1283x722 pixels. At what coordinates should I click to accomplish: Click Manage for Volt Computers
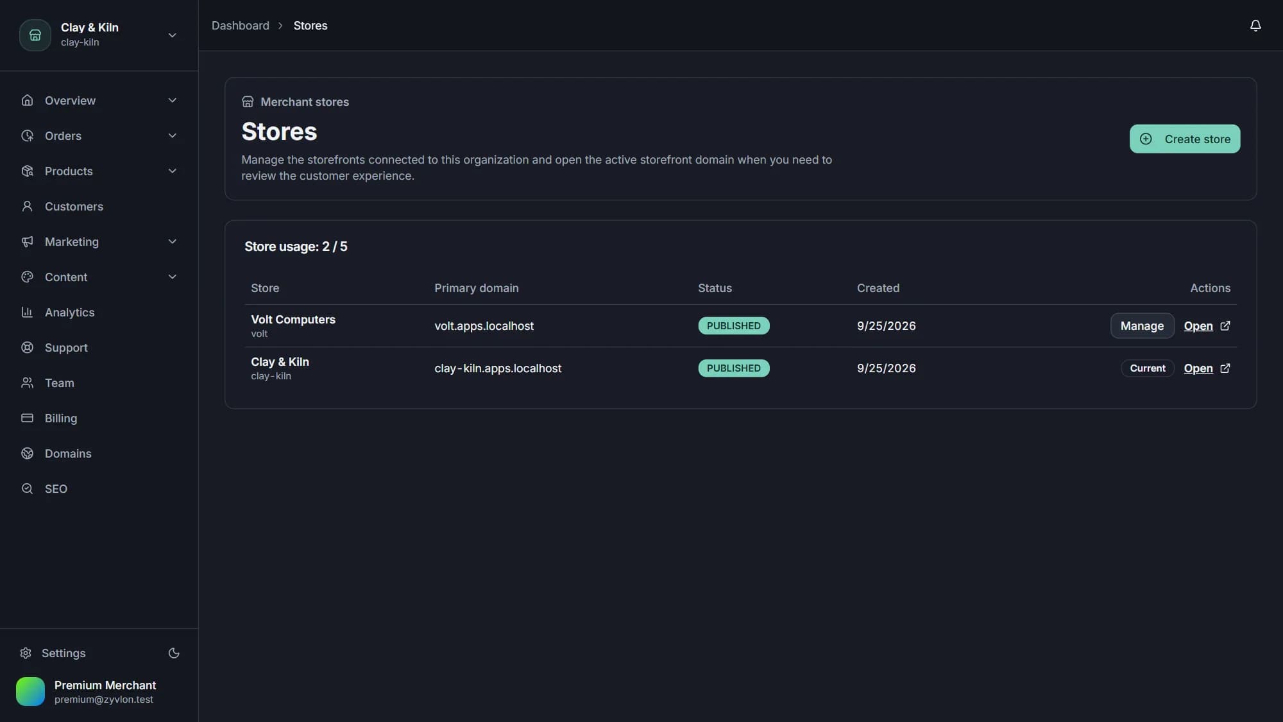coord(1142,325)
